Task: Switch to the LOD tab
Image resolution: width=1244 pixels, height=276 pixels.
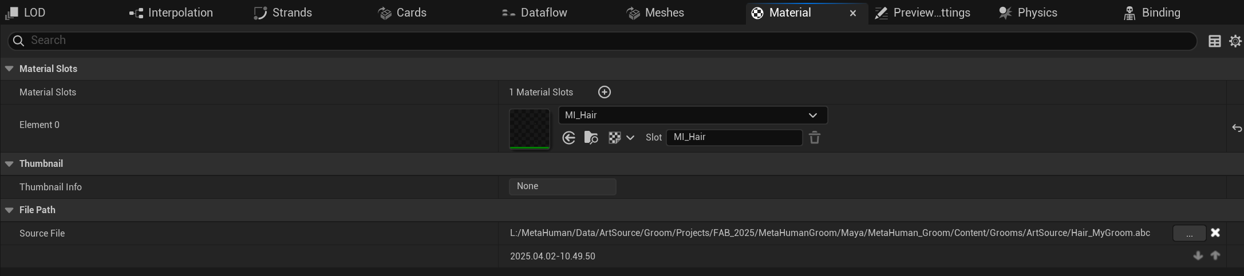Action: point(26,13)
